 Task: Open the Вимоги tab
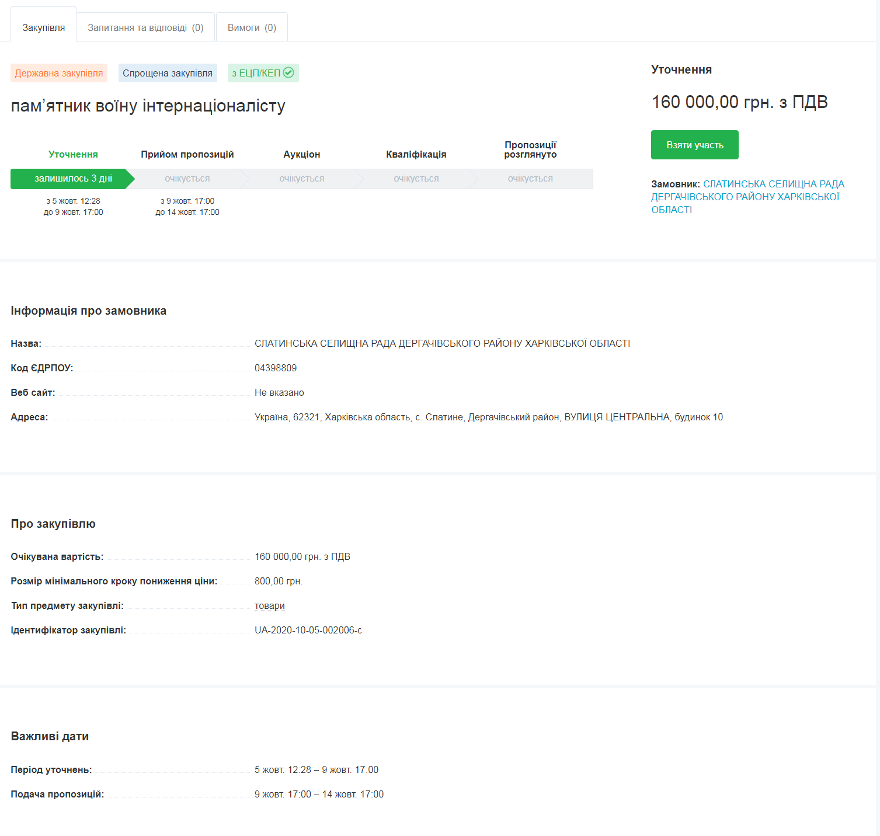coord(252,27)
